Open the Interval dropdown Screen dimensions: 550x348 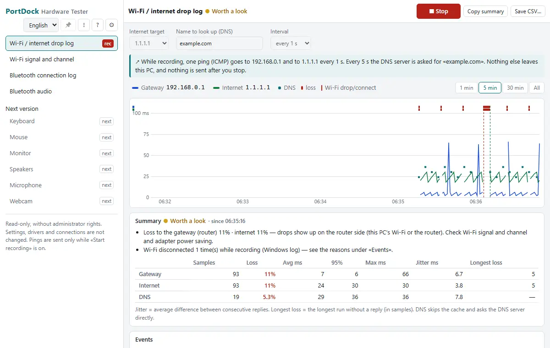pos(291,43)
